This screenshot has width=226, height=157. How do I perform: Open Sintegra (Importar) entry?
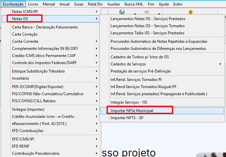(x=50, y=109)
